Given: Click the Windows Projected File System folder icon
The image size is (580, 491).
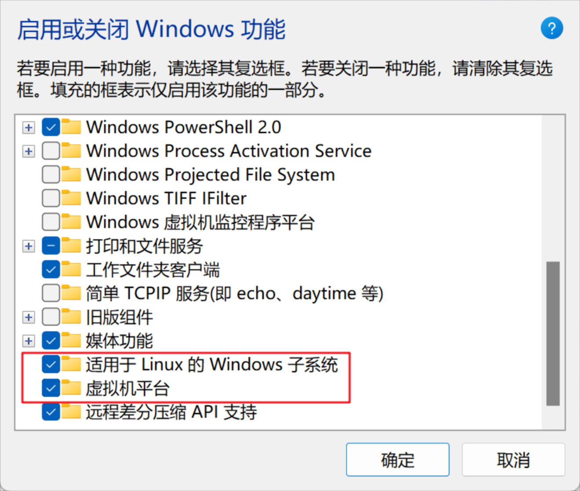Looking at the screenshot, I should (71, 175).
